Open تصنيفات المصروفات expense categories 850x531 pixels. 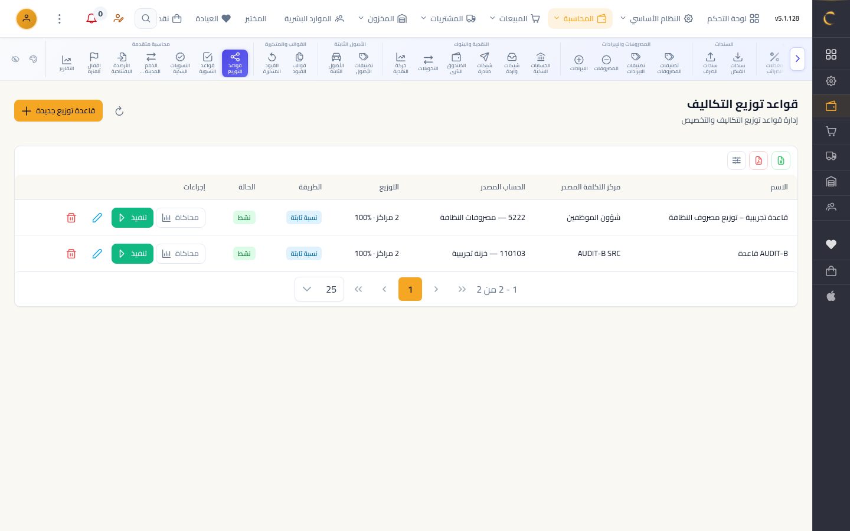[669, 63]
